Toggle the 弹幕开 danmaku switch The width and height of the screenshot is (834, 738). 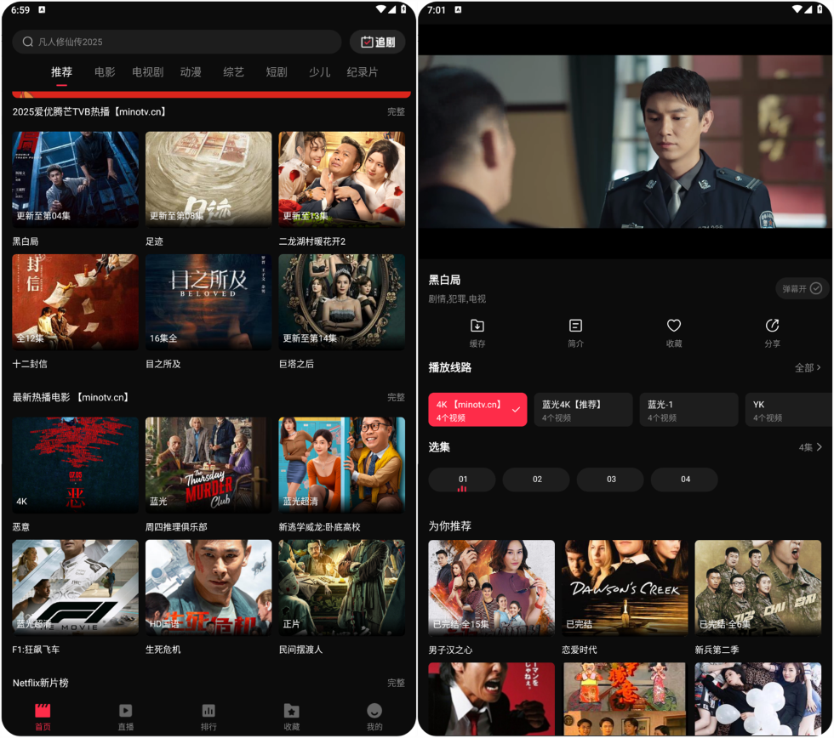803,288
